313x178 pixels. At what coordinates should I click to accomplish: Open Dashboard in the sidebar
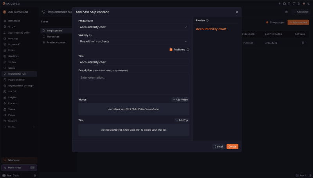tap(19, 21)
